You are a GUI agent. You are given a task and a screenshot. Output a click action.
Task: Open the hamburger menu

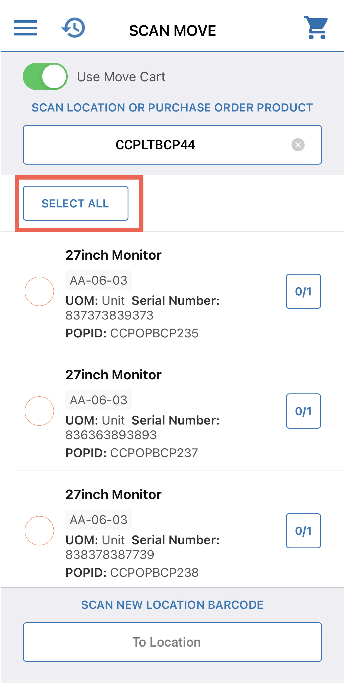tap(26, 28)
